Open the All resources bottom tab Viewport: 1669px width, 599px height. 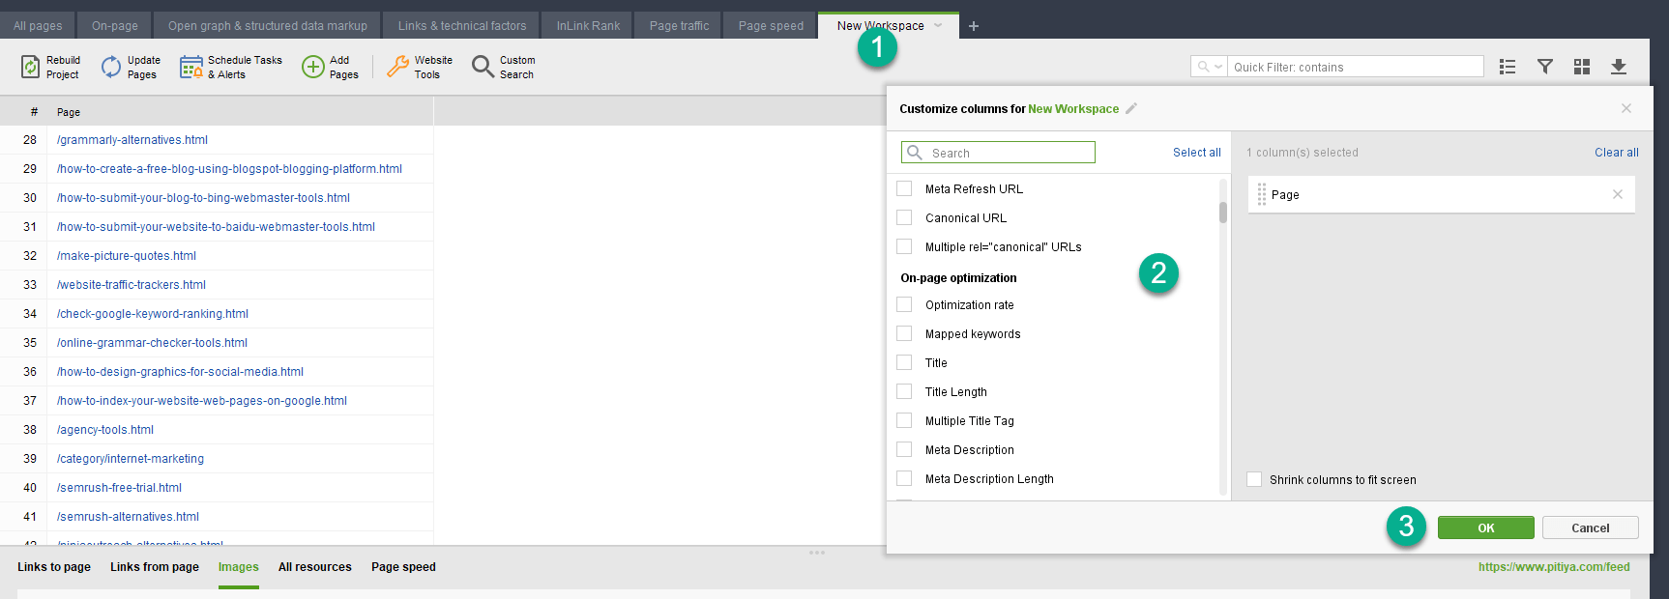(x=315, y=567)
